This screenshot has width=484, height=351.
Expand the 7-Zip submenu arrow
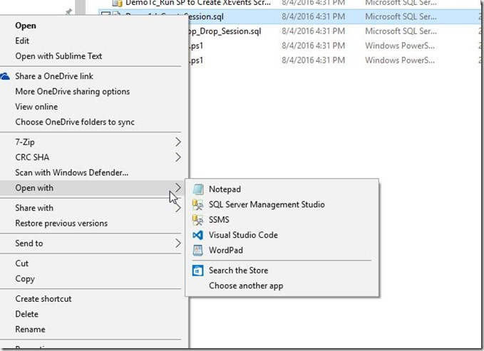[177, 142]
